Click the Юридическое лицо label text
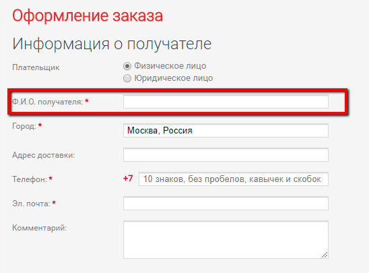Image resolution: width=369 pixels, height=273 pixels. [174, 78]
